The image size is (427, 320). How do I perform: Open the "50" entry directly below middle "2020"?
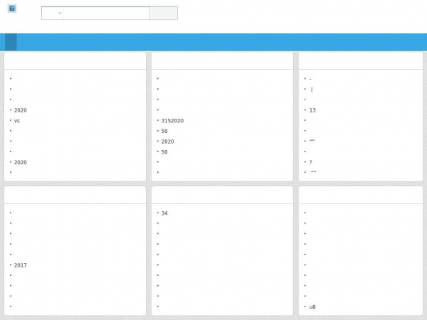164,152
